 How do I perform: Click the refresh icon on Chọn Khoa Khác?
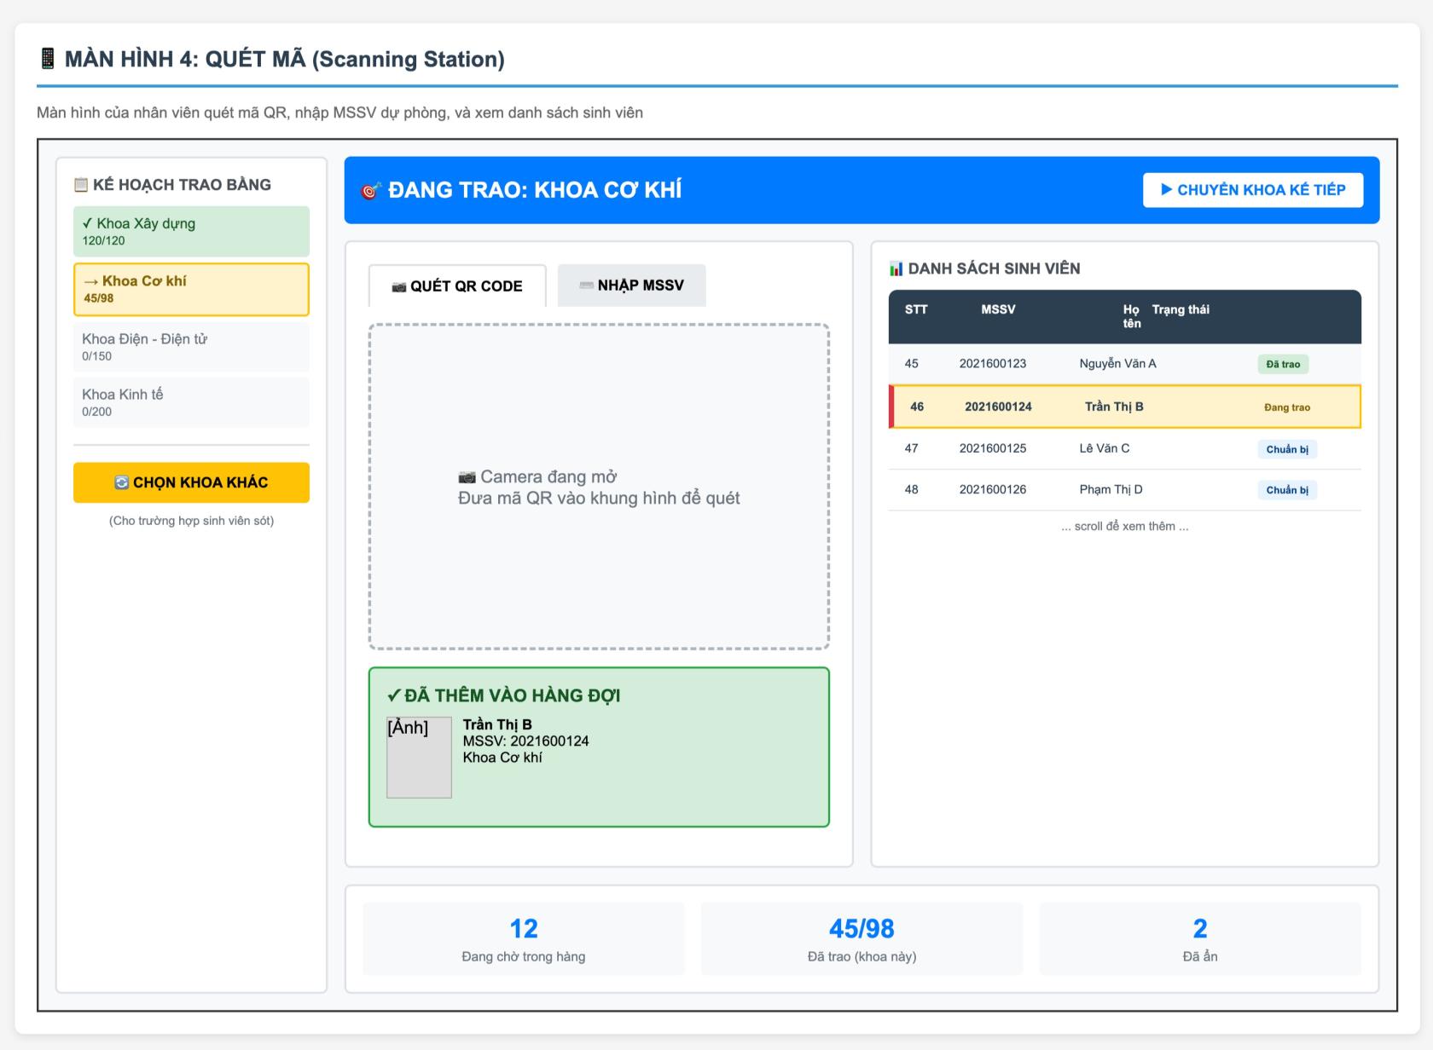[122, 483]
